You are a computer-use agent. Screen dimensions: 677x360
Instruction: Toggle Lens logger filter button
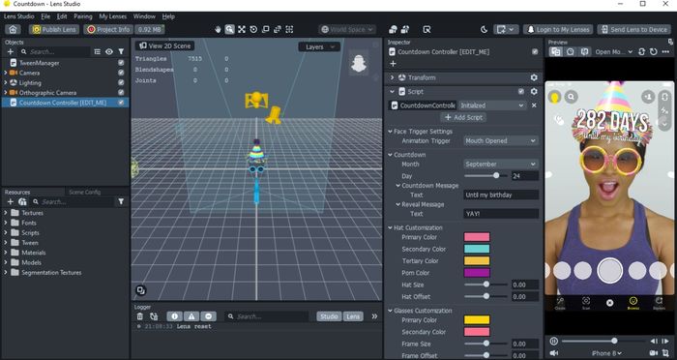click(353, 316)
